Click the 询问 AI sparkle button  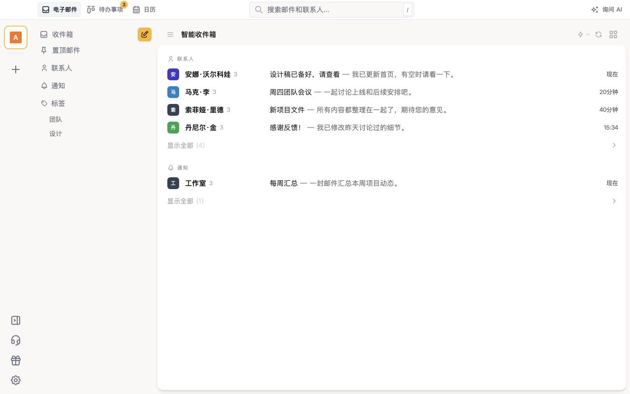point(606,9)
